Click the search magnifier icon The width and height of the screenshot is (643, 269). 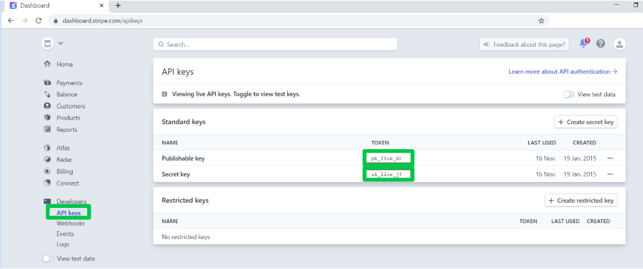tap(161, 44)
